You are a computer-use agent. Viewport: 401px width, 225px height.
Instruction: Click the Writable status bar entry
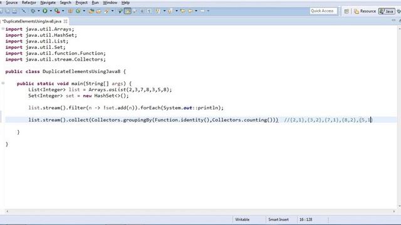pos(242,219)
